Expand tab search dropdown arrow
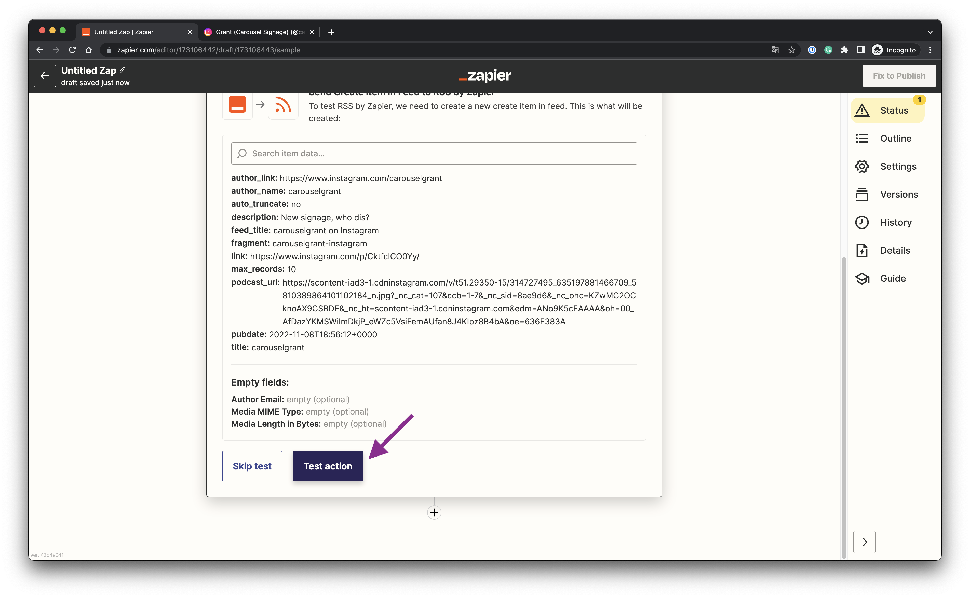Viewport: 970px width, 598px height. pos(930,32)
